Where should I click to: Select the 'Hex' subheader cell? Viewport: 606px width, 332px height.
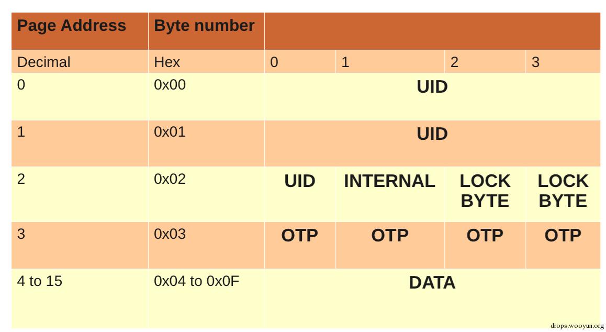click(x=167, y=62)
